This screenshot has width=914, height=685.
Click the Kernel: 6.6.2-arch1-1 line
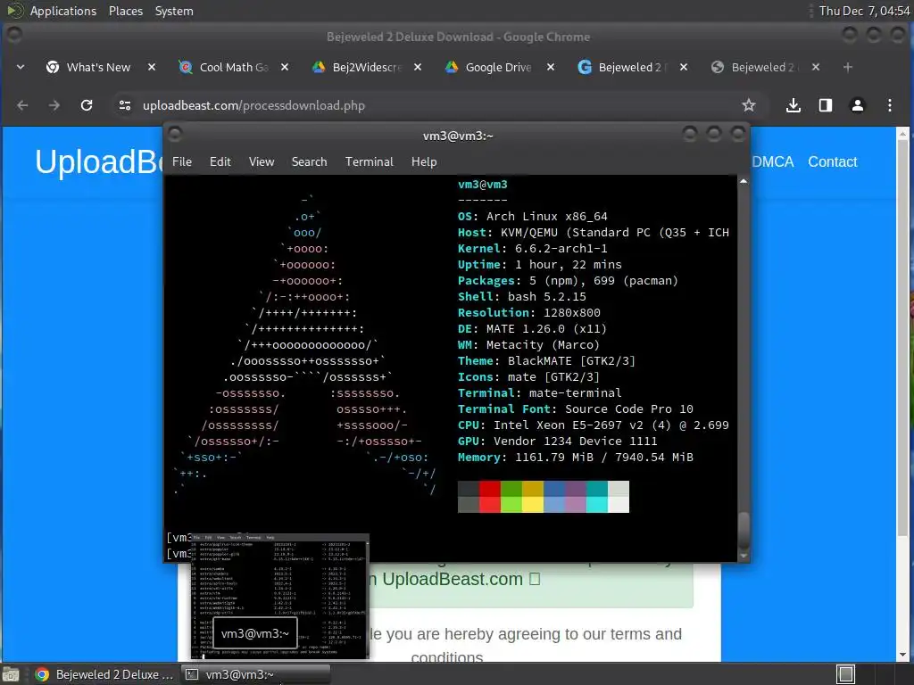[x=532, y=249]
